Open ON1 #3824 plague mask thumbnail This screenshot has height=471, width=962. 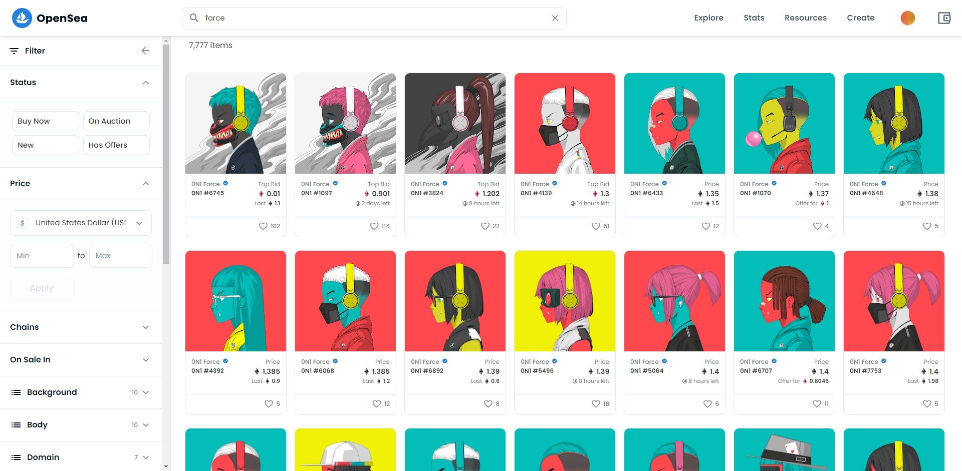tap(455, 124)
